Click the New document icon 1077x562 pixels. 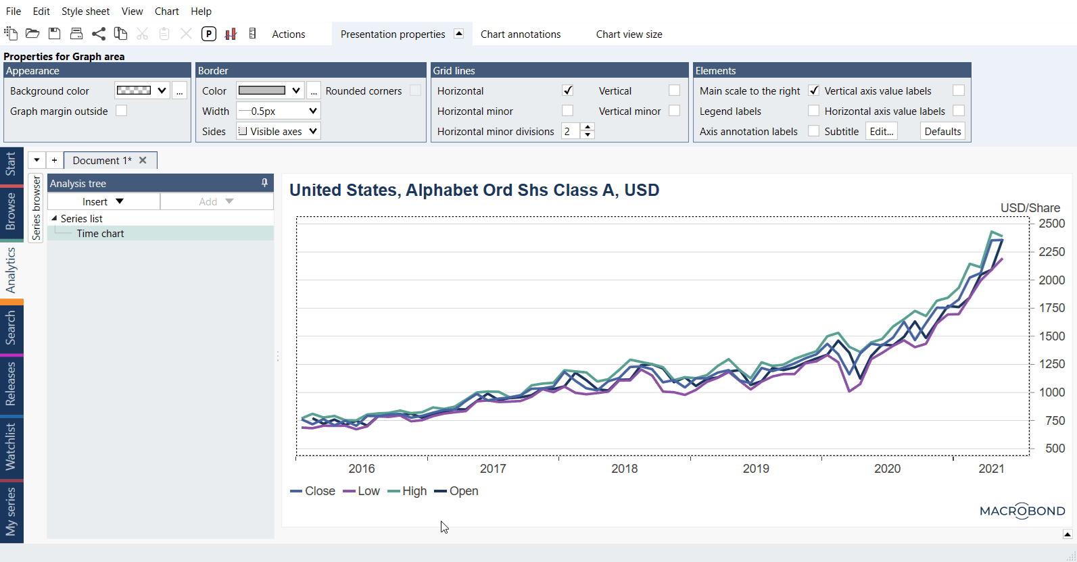(x=11, y=34)
